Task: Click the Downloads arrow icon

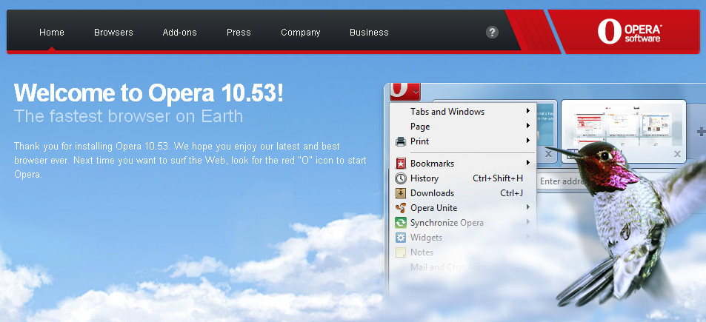Action: [400, 193]
